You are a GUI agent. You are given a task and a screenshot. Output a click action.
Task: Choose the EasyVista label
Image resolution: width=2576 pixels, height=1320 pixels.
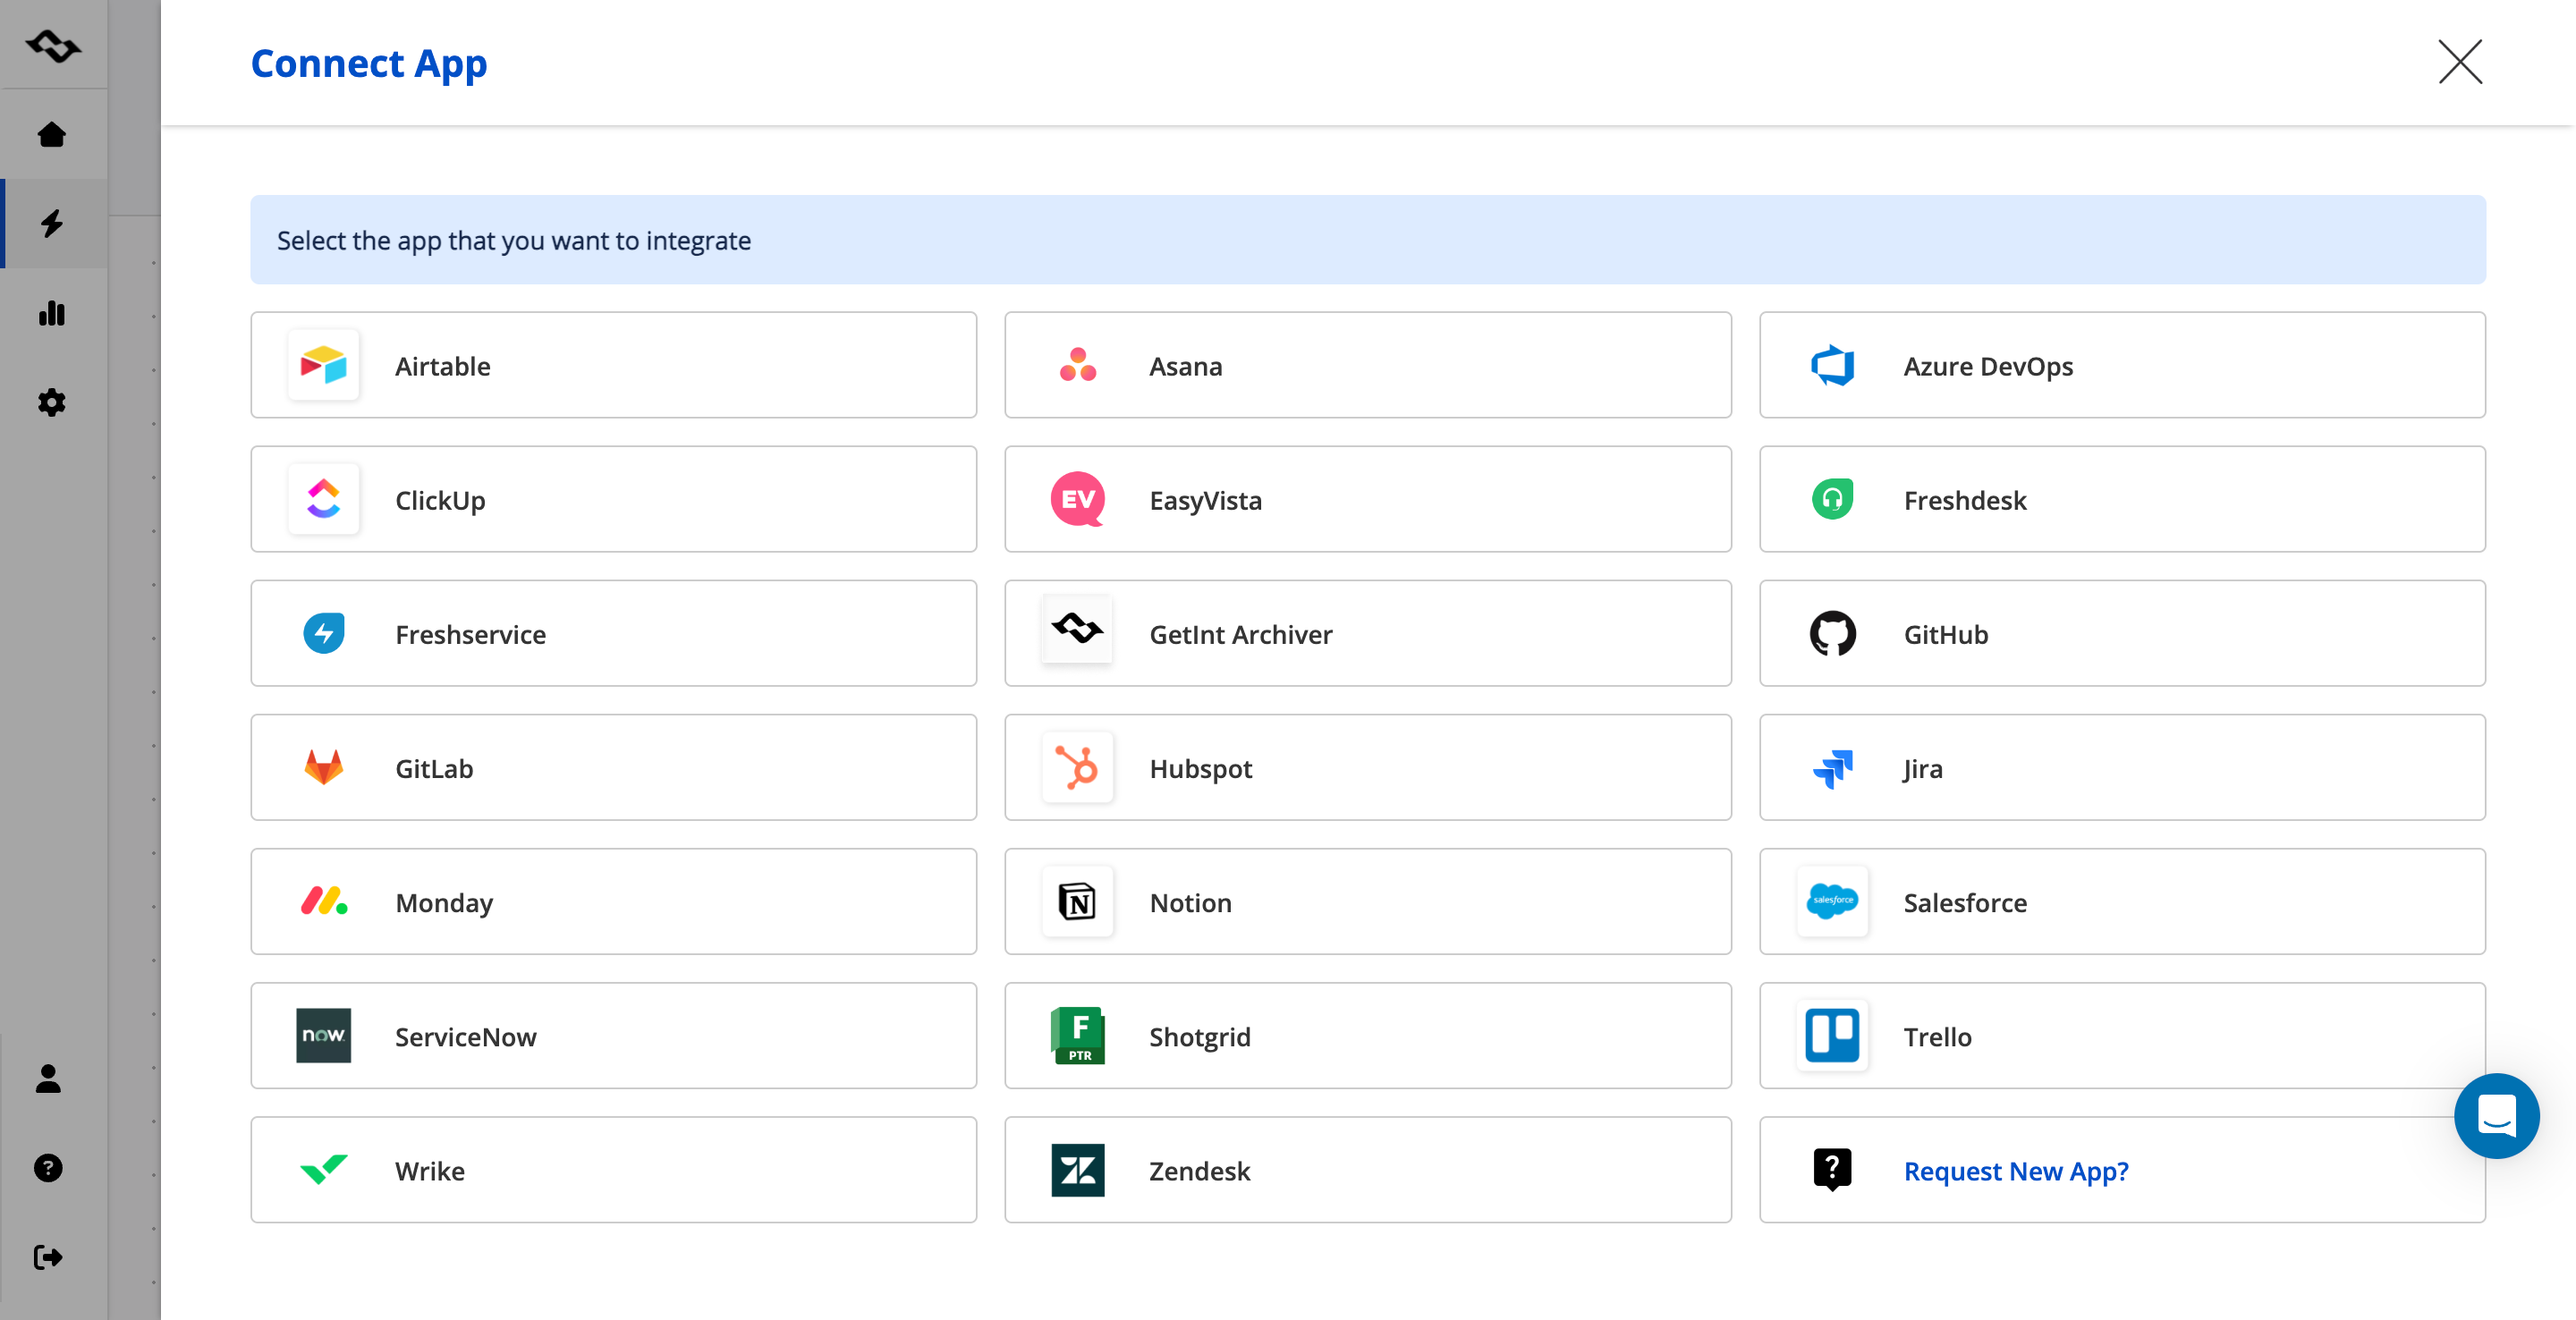(x=1205, y=500)
